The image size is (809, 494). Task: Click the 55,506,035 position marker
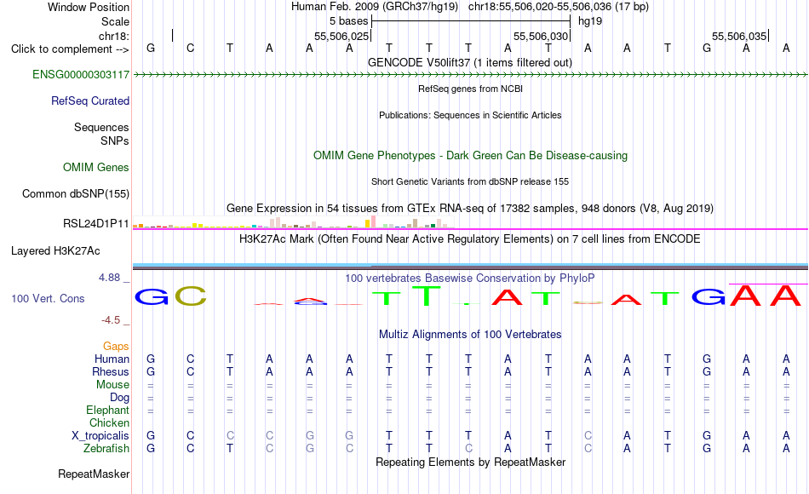click(739, 37)
